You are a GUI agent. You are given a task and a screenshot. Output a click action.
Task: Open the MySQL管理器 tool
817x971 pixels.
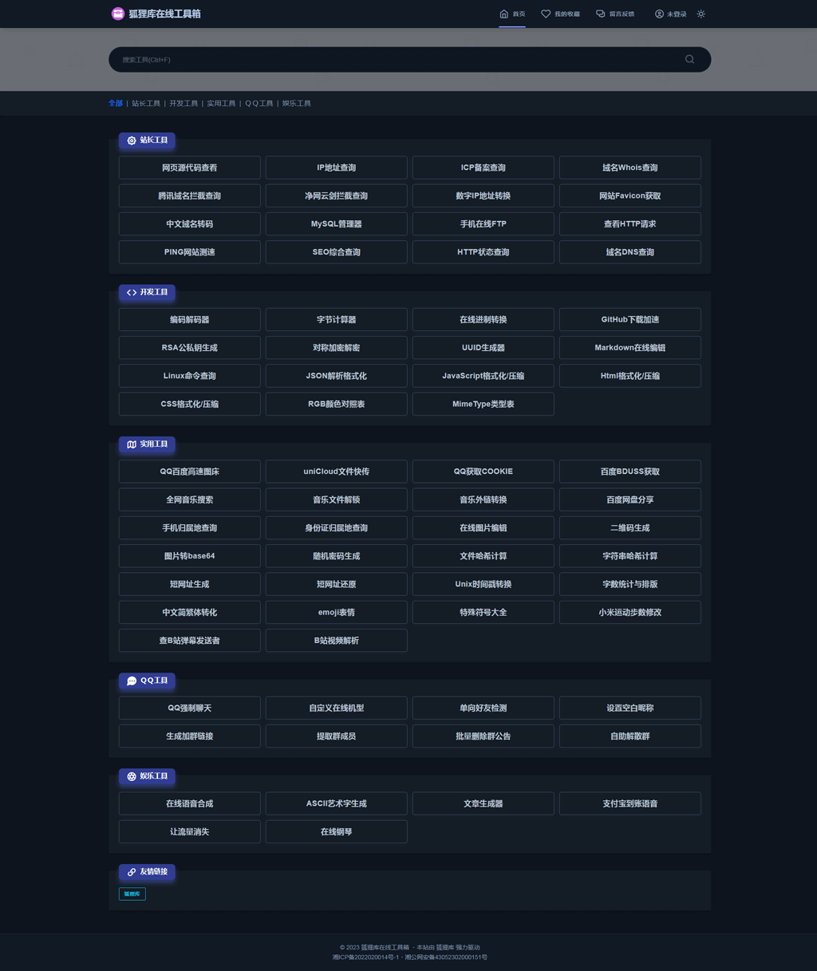click(x=336, y=224)
